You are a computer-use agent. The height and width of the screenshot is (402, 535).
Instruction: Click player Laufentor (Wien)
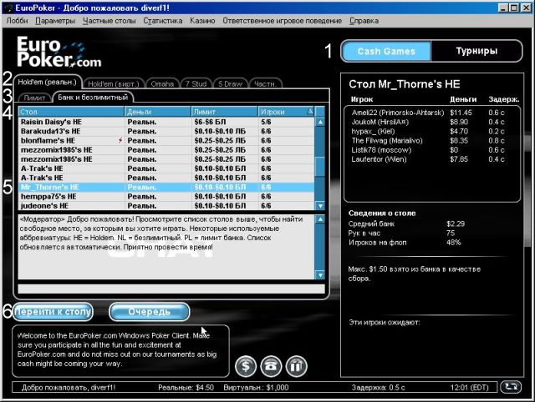379,159
